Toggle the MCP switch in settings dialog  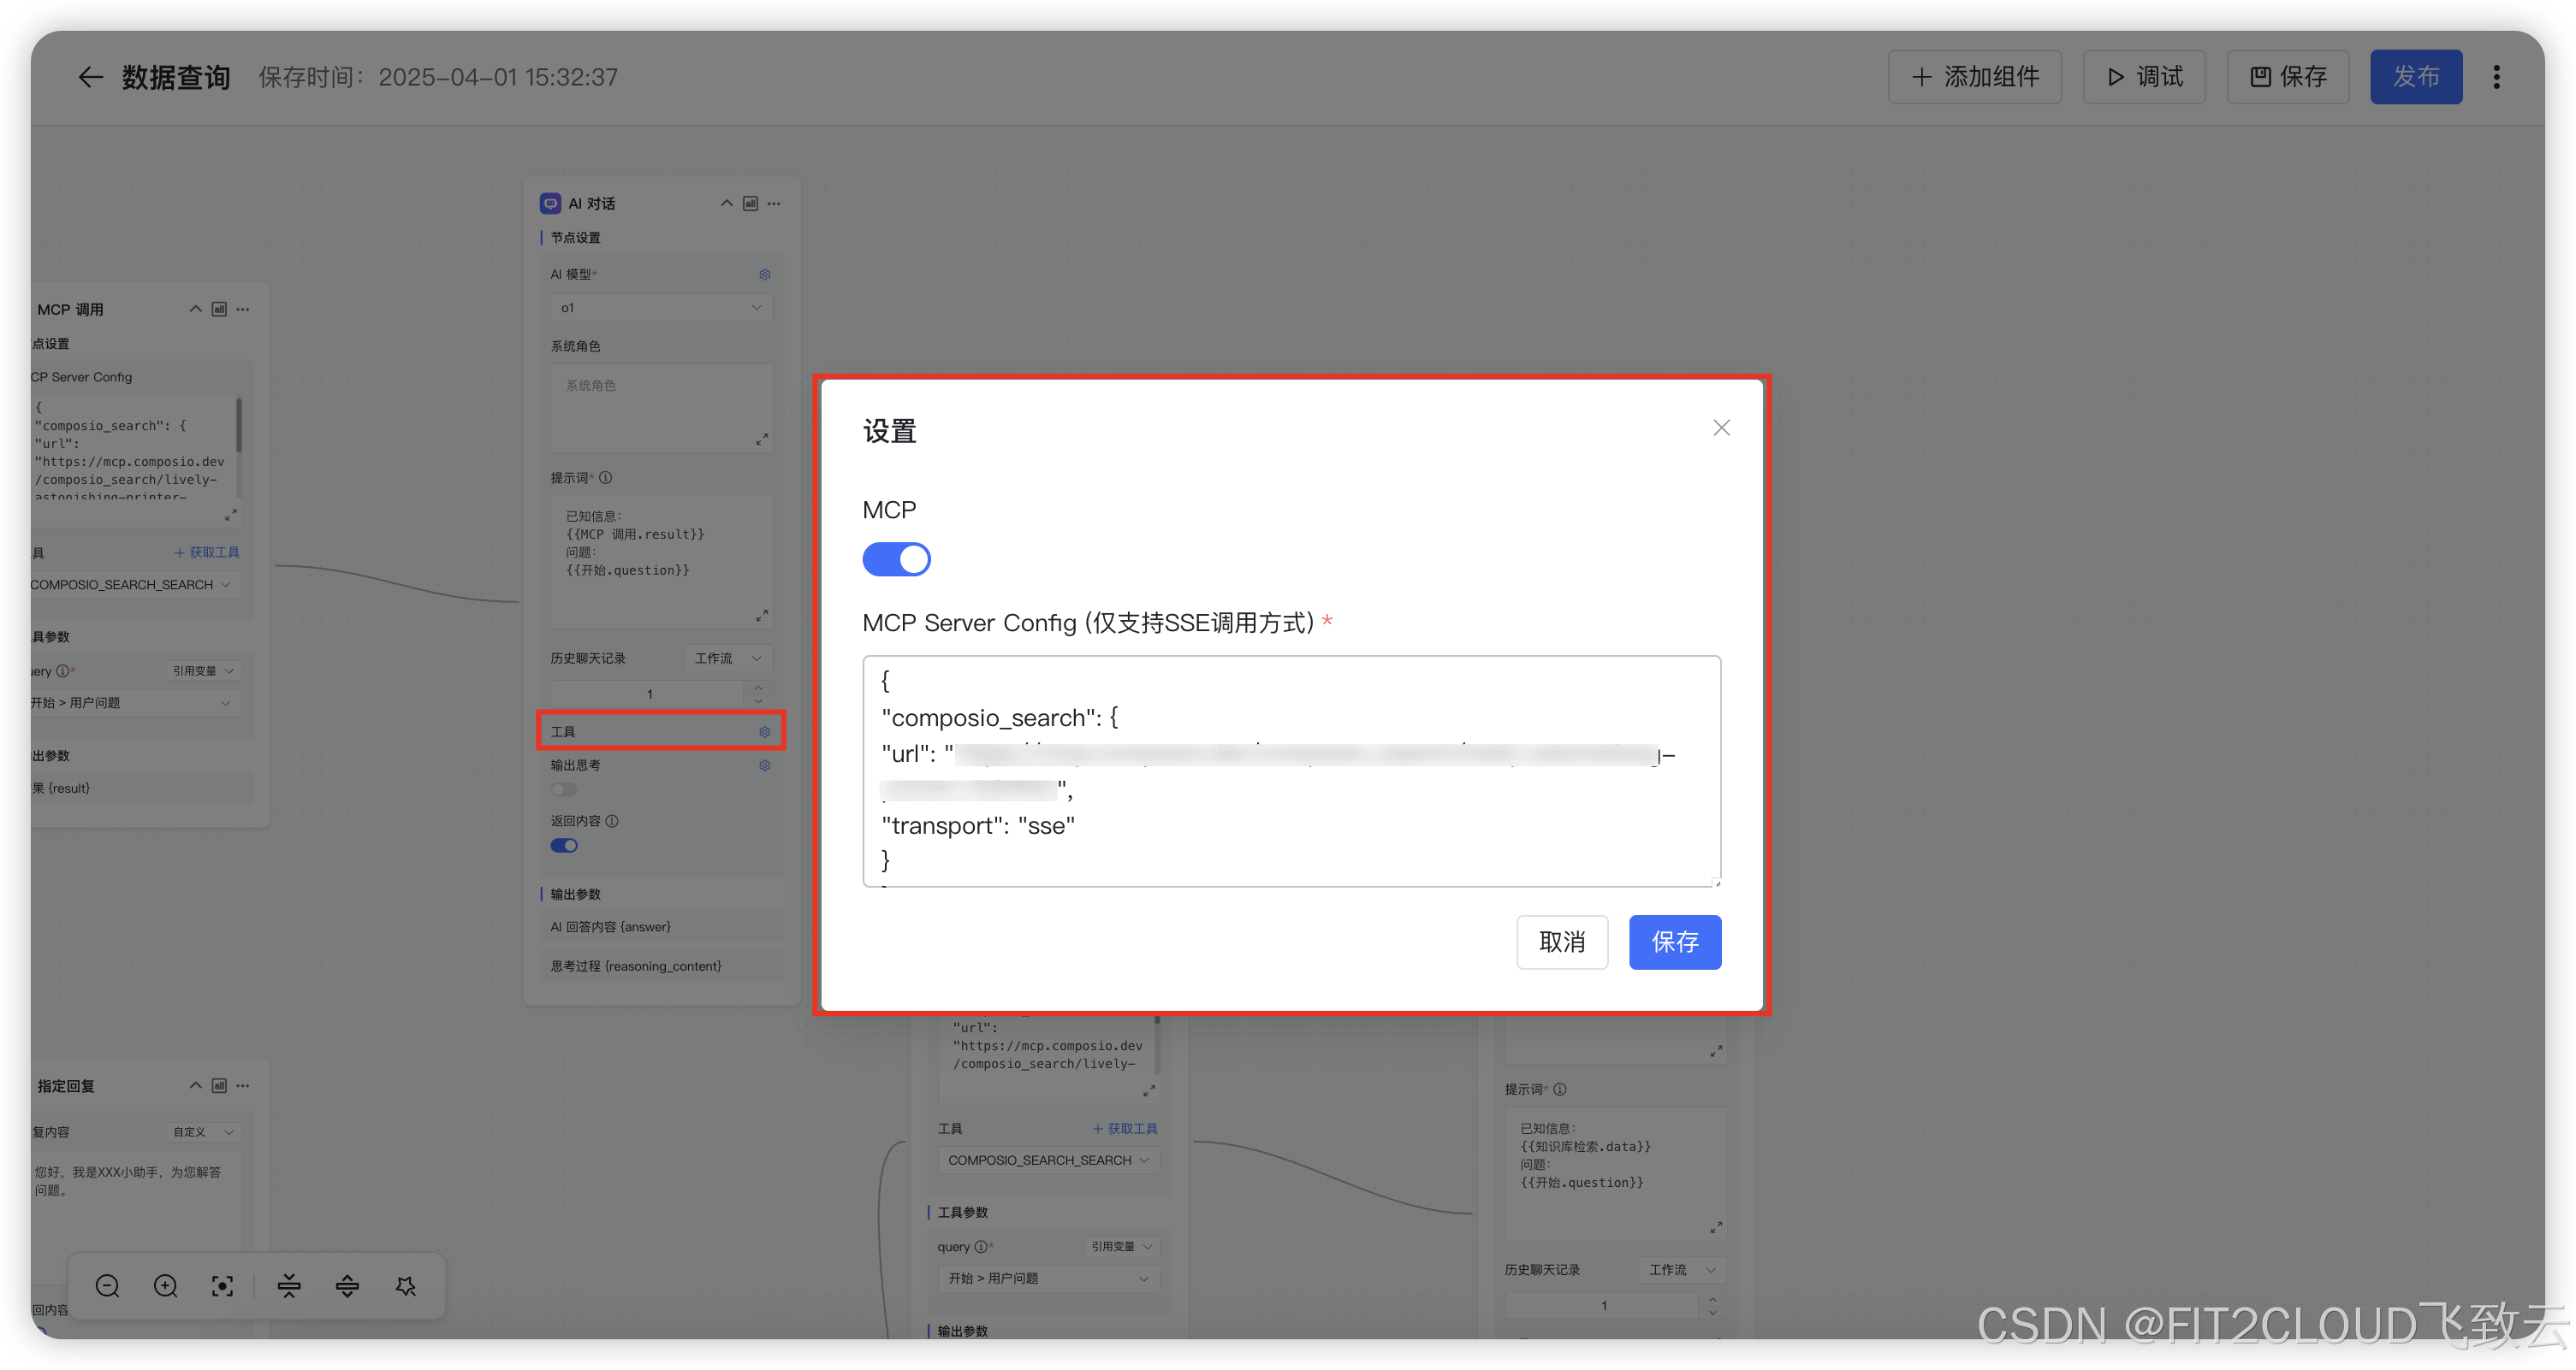click(896, 559)
